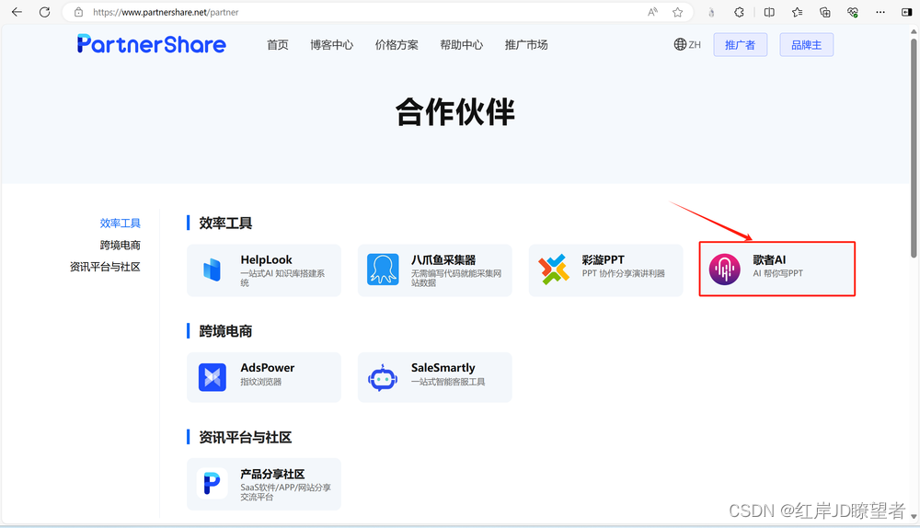The image size is (920, 528).
Task: Click the page vertical scrollbar thumb
Action: pyautogui.click(x=914, y=148)
